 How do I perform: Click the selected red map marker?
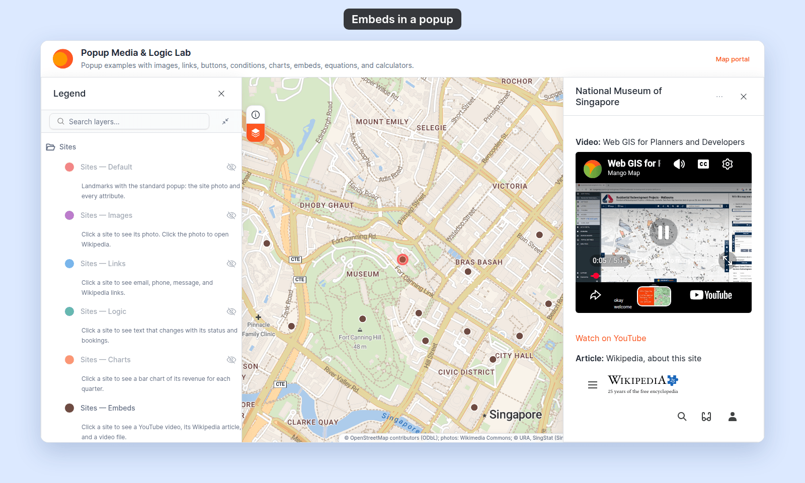click(403, 260)
